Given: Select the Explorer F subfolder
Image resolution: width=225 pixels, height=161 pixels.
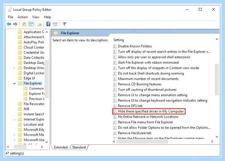Looking at the screenshot, I should [37, 94].
